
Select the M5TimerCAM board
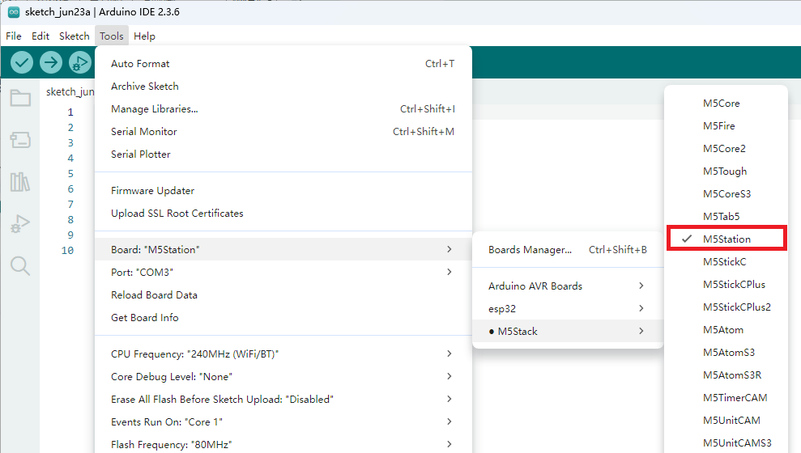(726, 397)
